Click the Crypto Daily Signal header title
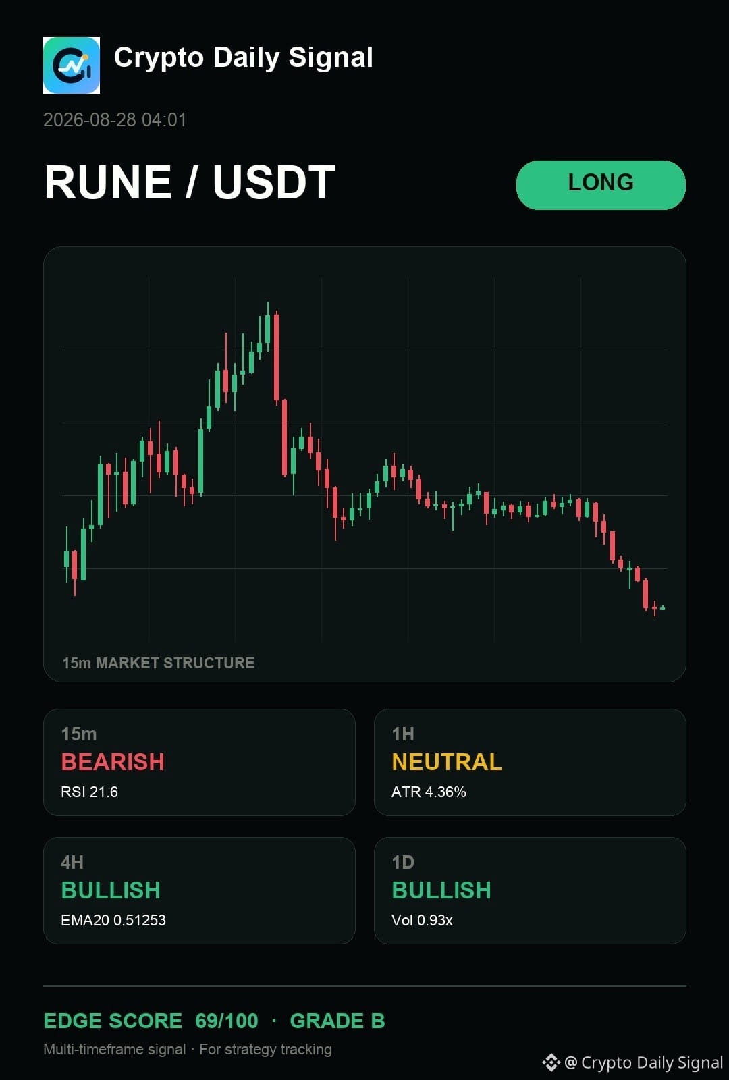The height and width of the screenshot is (1080, 729). [x=244, y=58]
